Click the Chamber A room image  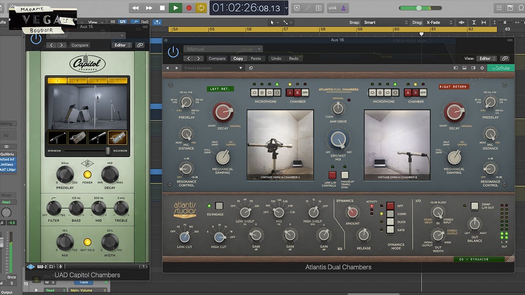(x=280, y=145)
